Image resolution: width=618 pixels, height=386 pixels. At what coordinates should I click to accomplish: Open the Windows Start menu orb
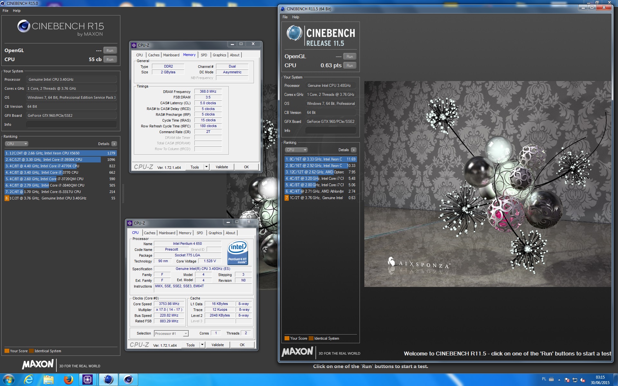pyautogui.click(x=8, y=380)
